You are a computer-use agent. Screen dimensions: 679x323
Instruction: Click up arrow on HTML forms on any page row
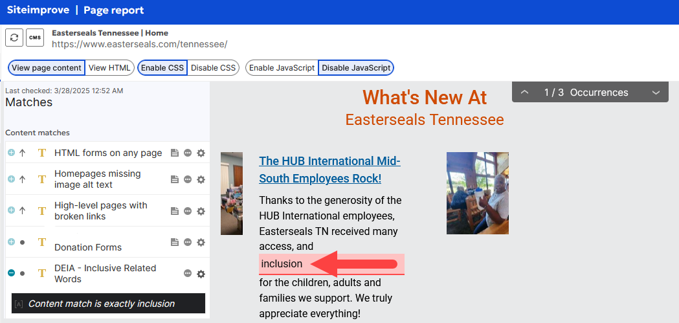pos(23,153)
